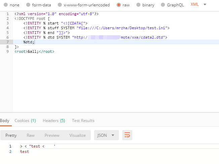
Task: Click the <root>&all;</root> line
Action: pos(34,51)
